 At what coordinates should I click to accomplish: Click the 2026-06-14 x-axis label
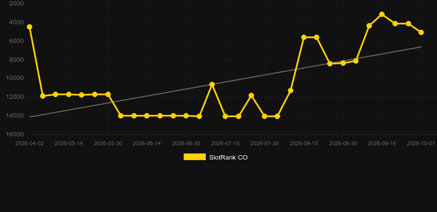(147, 144)
